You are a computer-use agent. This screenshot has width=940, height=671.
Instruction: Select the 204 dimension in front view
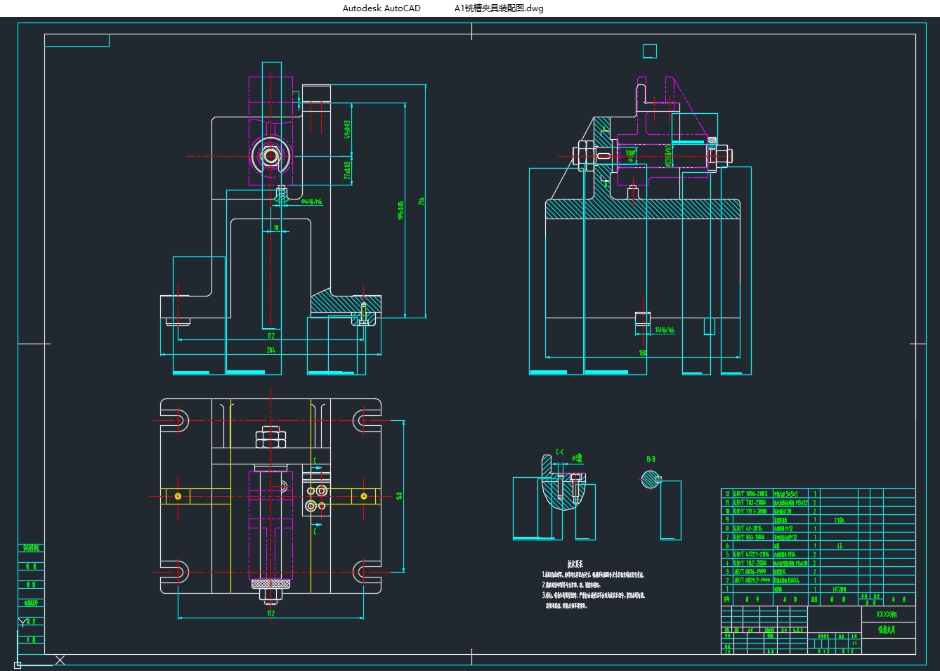[270, 350]
